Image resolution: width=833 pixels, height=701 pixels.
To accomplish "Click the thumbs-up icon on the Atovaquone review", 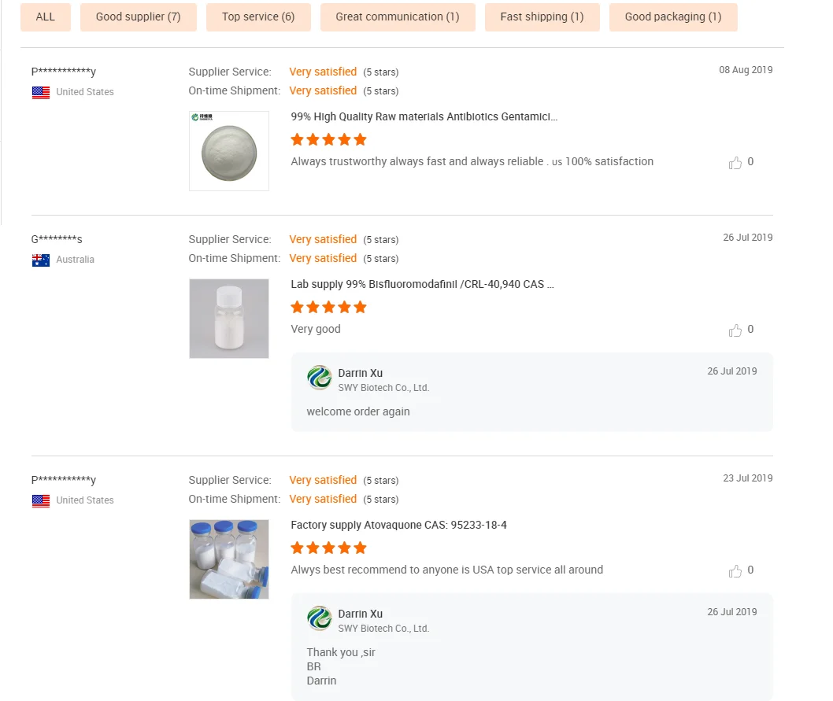I will [735, 570].
